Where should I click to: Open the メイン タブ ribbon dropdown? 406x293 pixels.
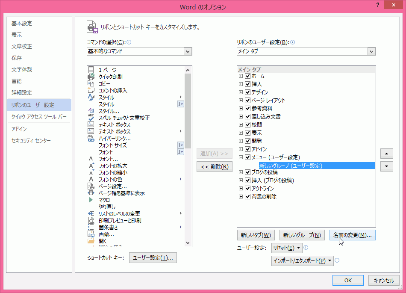[x=371, y=51]
